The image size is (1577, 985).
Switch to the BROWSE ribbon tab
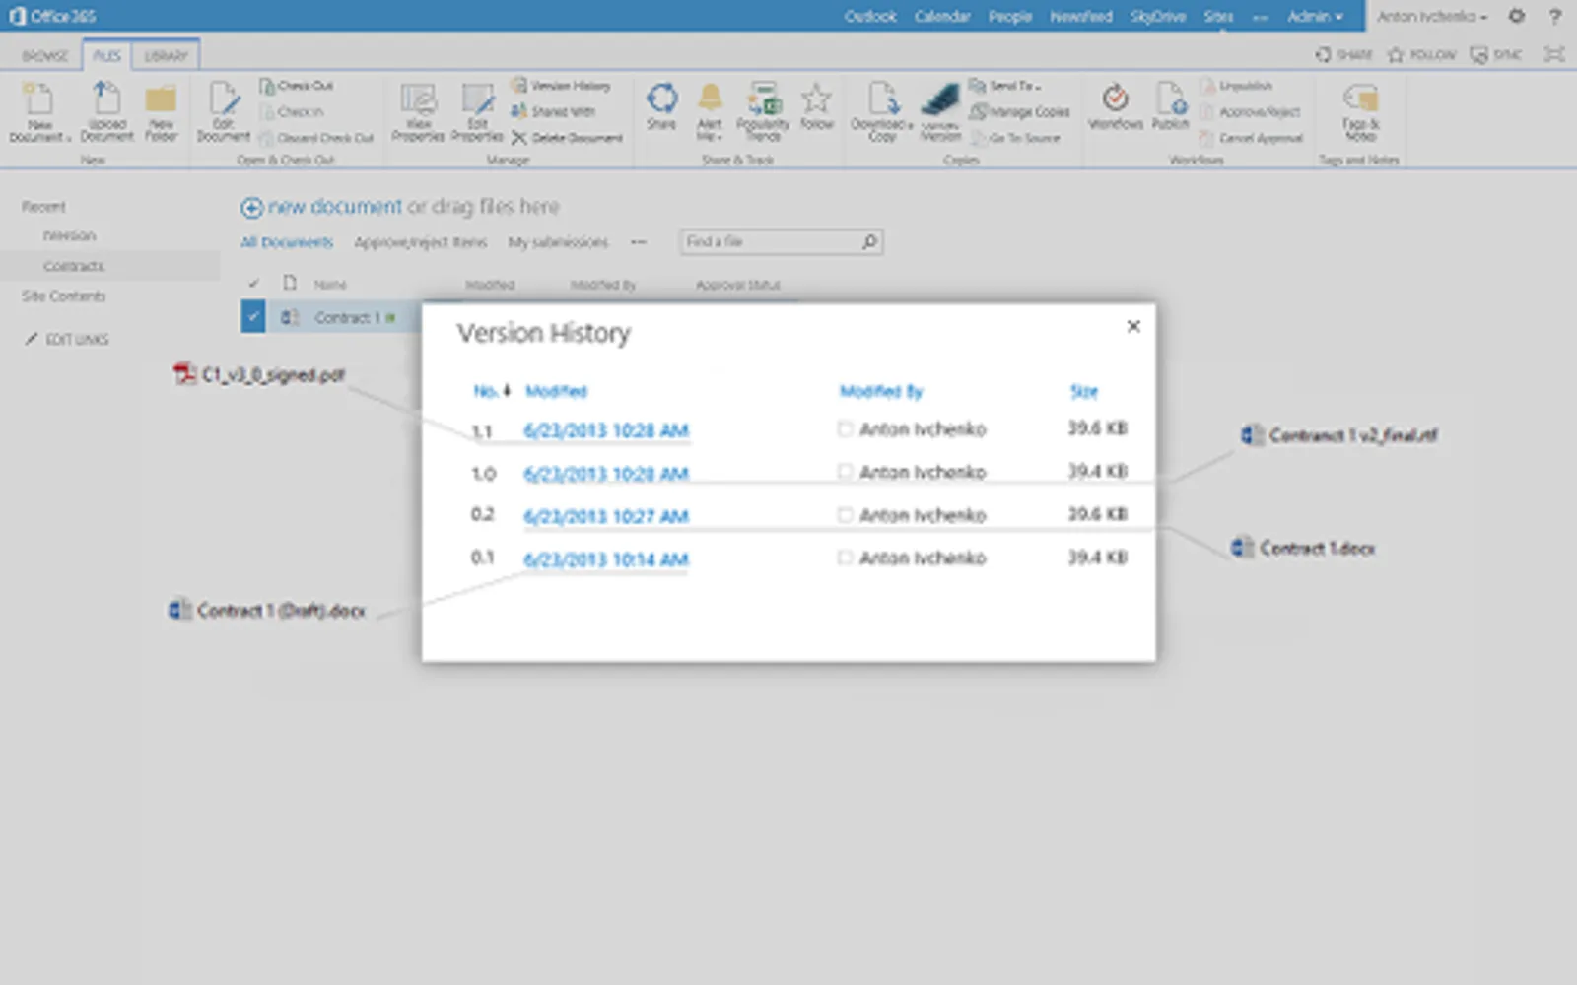(x=45, y=56)
